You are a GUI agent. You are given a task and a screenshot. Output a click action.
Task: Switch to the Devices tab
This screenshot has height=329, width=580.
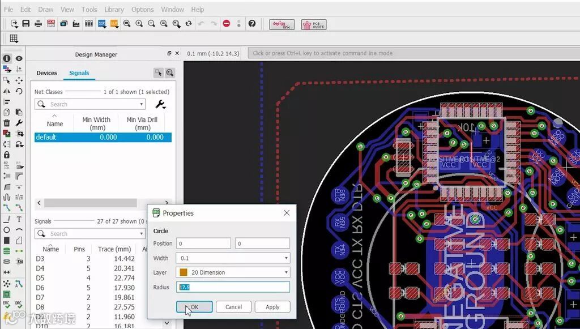click(46, 73)
